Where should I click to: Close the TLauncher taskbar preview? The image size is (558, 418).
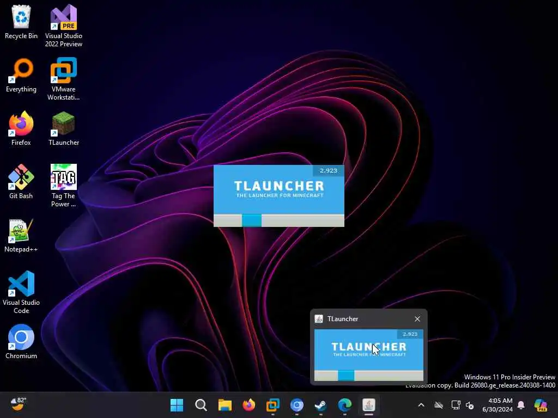417,319
